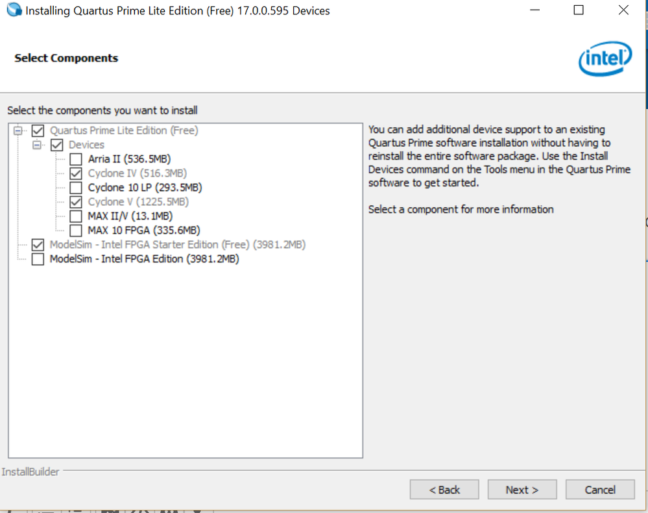Go back with the < Back button
Viewport: 648px width, 513px height.
point(444,490)
